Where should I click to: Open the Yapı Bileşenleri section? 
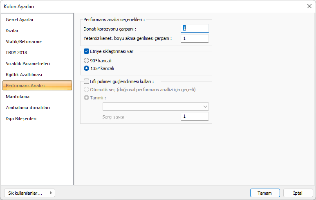pyautogui.click(x=21, y=119)
